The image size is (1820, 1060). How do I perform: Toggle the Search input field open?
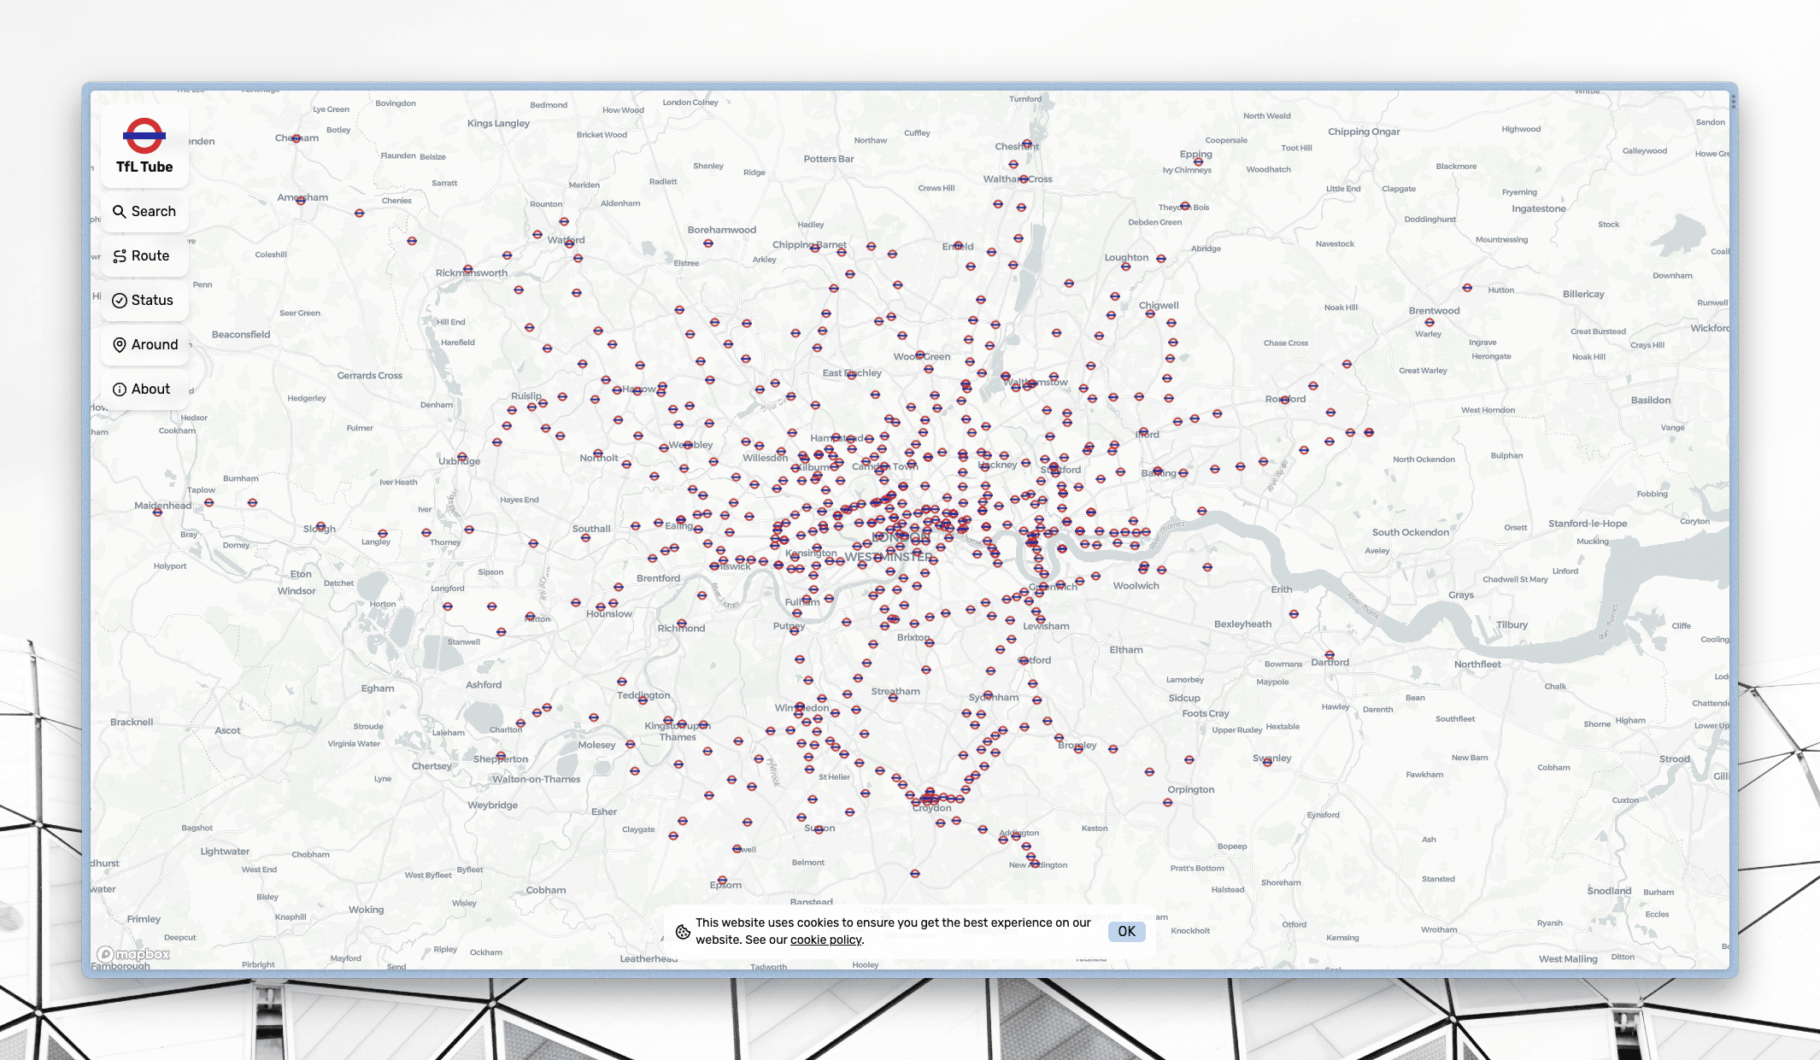tap(143, 211)
